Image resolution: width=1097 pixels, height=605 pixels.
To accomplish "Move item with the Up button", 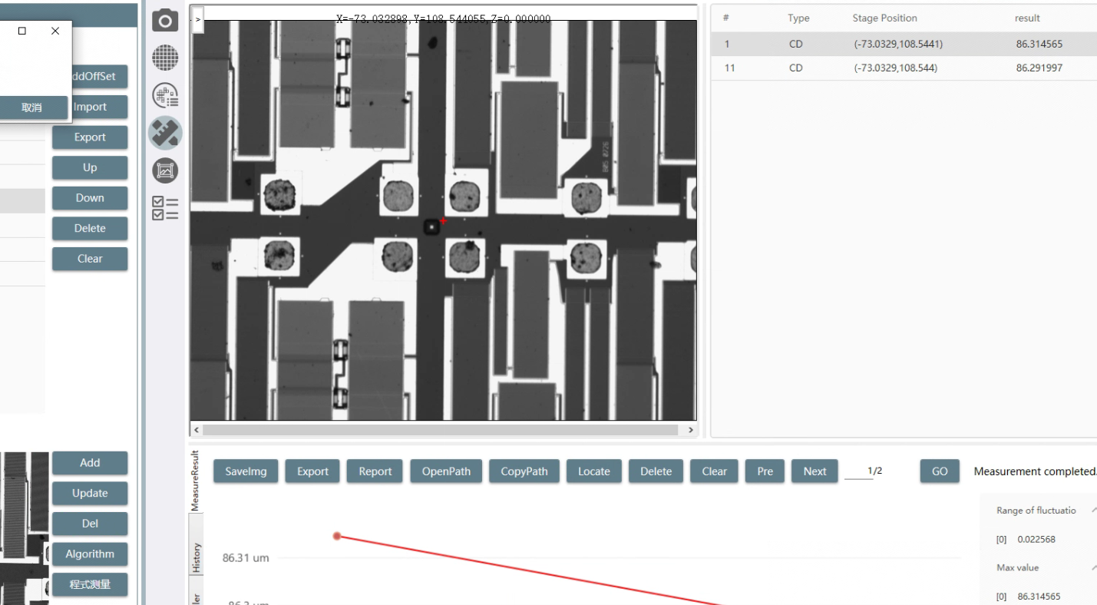I will [90, 167].
